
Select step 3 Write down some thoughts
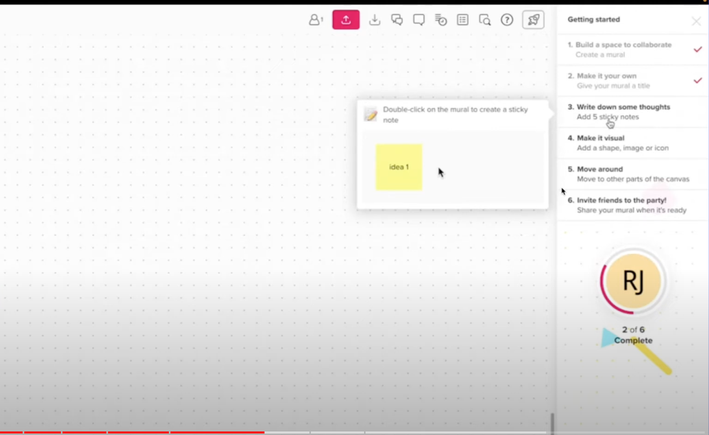632,112
